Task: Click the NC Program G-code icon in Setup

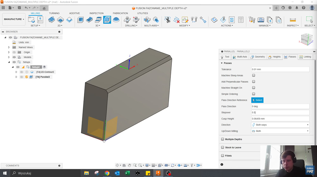Action: click(x=40, y=20)
